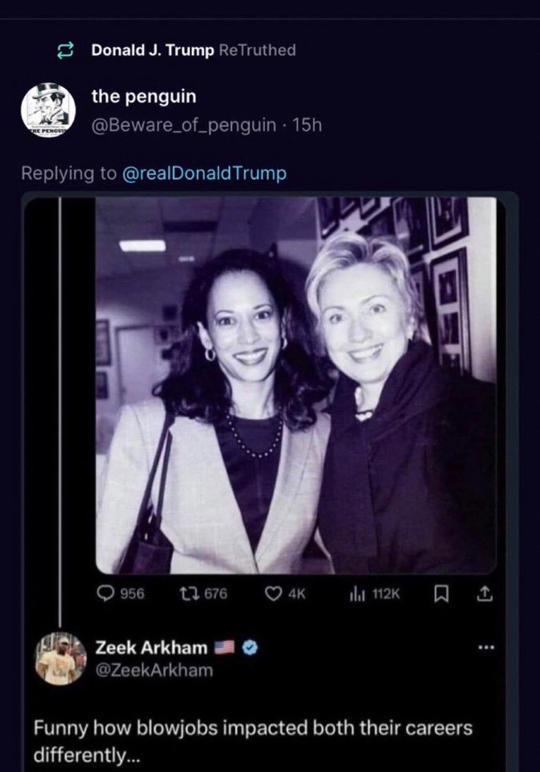Open the Zeek Arkham display name
Screen dimensions: 540x772
pos(151,648)
